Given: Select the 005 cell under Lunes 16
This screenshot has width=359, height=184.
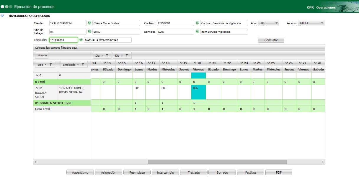Looking at the screenshot, I should click(x=139, y=92).
